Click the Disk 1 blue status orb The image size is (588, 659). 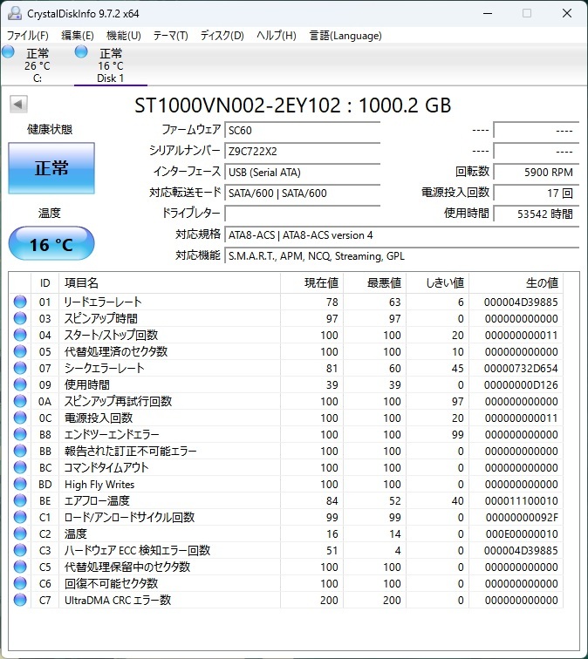pyautogui.click(x=81, y=52)
